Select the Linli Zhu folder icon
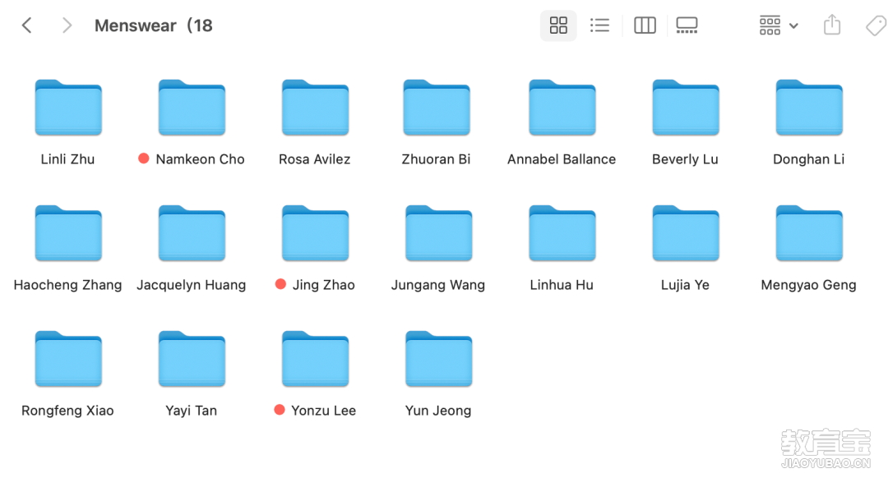Viewport: 888px width, 487px height. point(68,108)
